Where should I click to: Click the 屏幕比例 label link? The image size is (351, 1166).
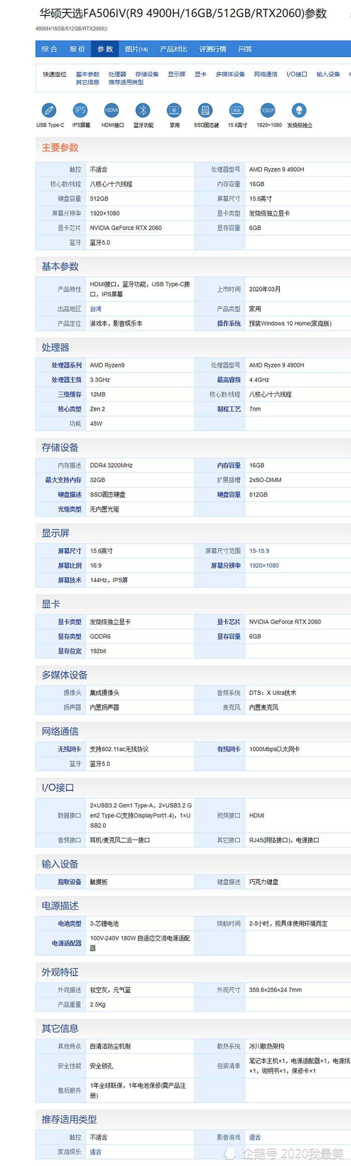(69, 565)
